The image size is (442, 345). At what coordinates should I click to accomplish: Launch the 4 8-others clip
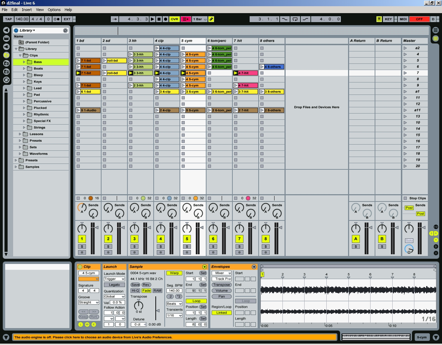tap(262, 67)
